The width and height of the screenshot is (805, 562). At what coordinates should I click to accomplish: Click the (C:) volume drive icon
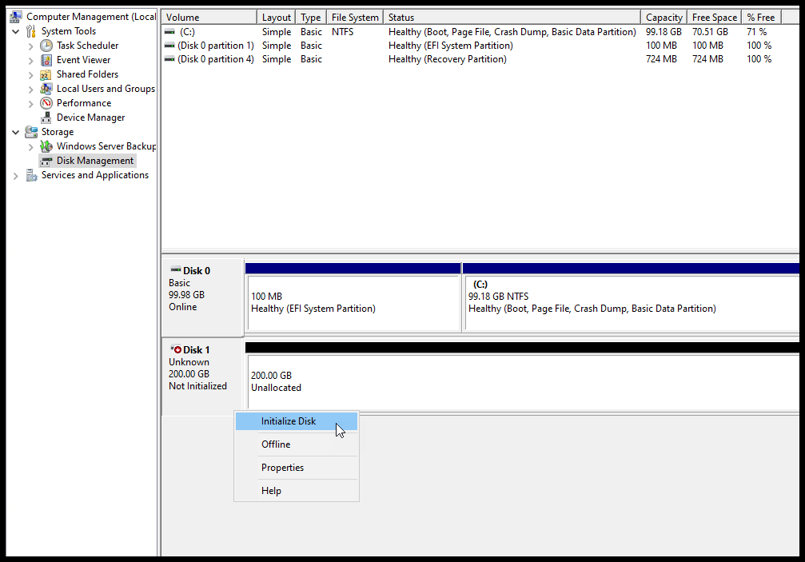point(169,32)
